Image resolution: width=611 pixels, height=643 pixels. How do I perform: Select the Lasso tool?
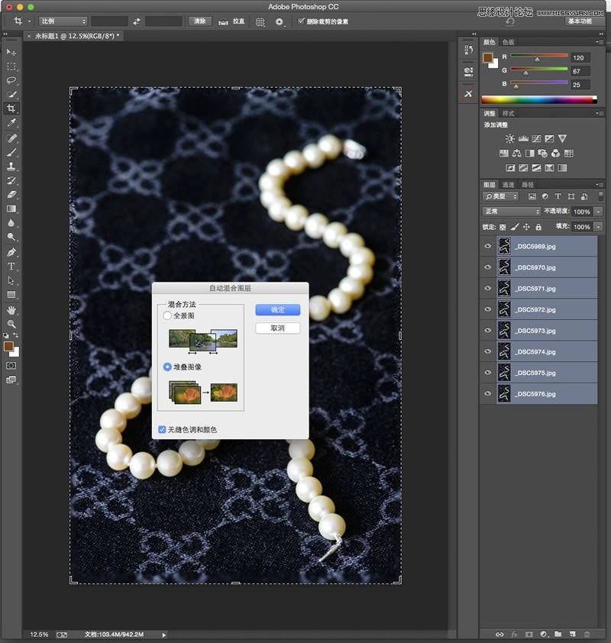click(11, 80)
